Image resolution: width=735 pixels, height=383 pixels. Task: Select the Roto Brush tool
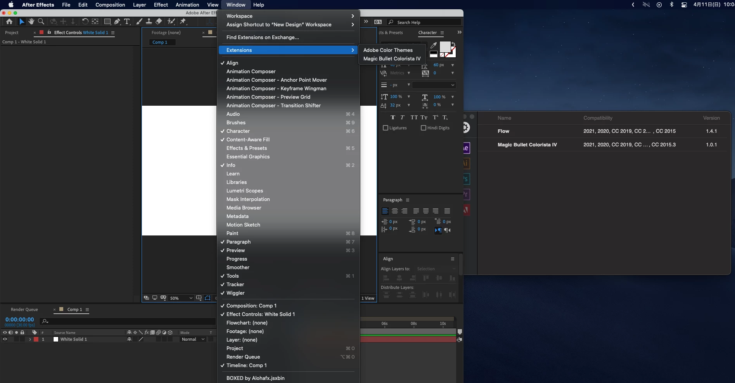point(171,22)
